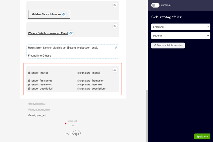Click link icon on Melden Sie sich button
The image size is (213, 142).
coord(64,14)
